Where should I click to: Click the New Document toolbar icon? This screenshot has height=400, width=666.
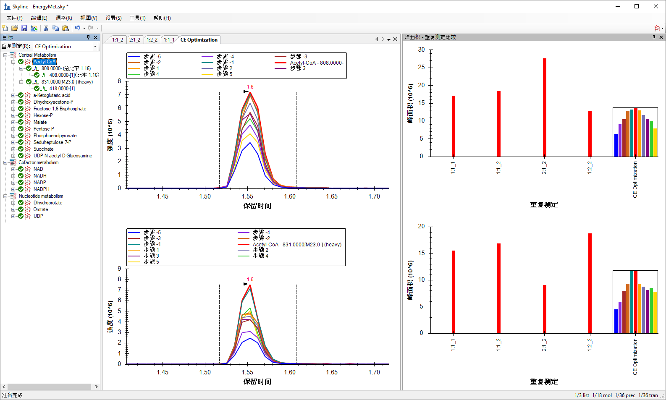(5, 28)
